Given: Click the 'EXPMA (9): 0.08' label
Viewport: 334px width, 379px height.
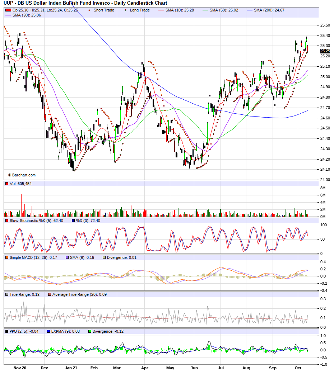Looking at the screenshot, I should [x=65, y=332].
